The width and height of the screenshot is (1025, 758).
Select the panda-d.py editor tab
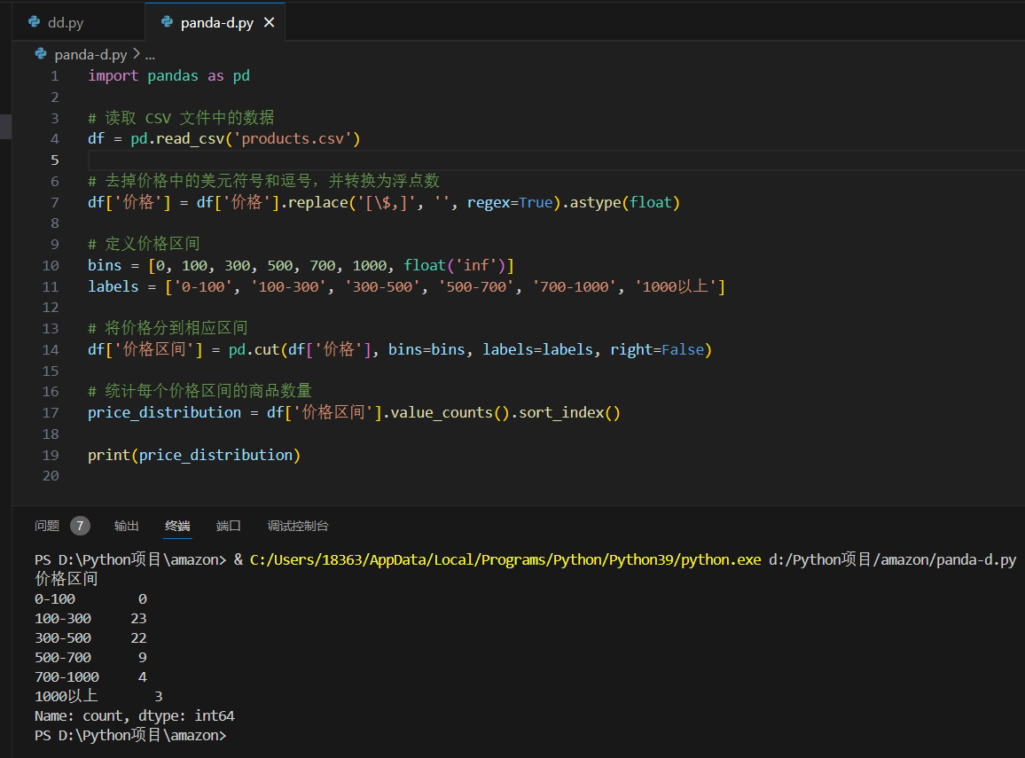[215, 23]
